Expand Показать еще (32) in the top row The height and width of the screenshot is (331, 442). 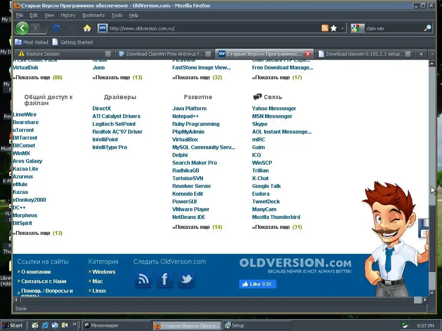(197, 78)
